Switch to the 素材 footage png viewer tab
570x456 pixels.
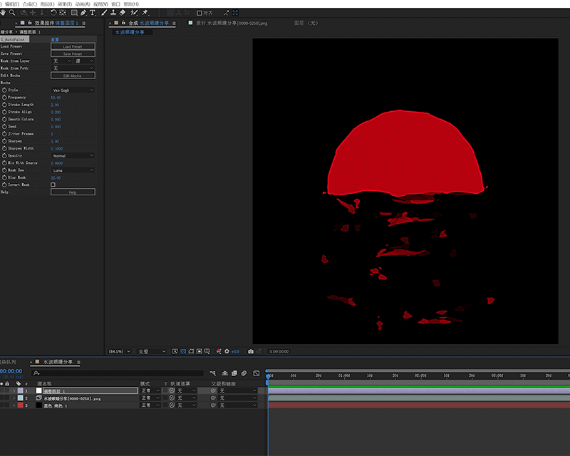232,23
